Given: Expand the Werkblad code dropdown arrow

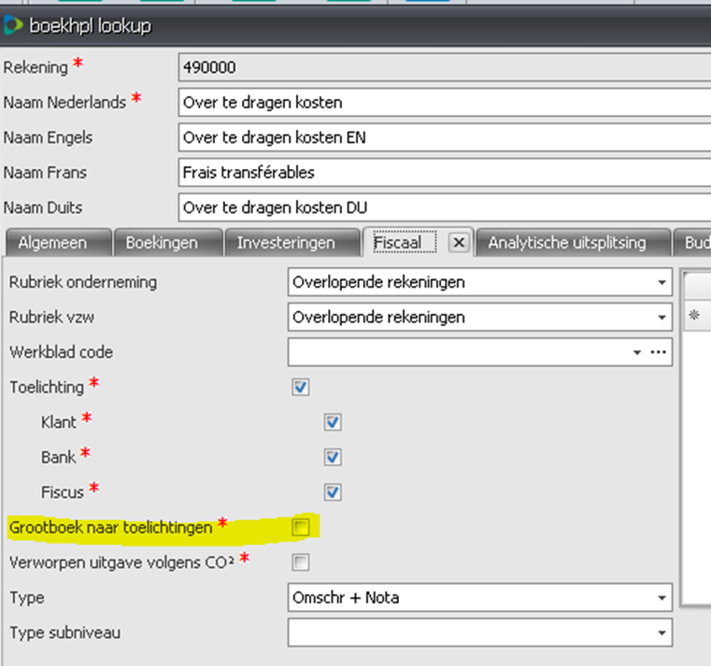Looking at the screenshot, I should tap(637, 353).
